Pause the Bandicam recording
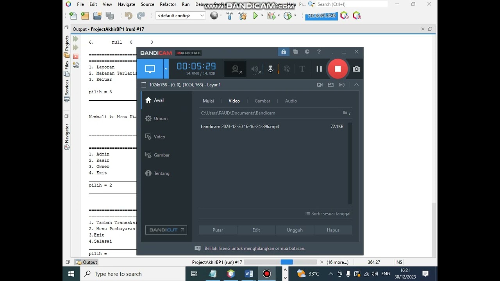500x281 pixels. 319,69
